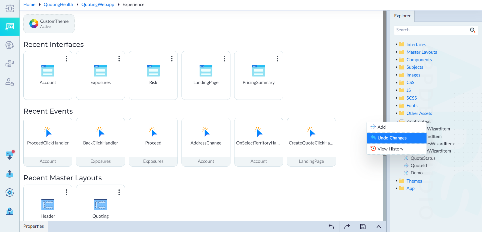
Task: Open the options menu on Account interface card
Action: (66, 59)
